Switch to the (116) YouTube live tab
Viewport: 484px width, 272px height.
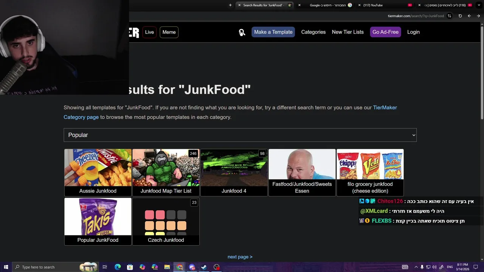point(445,5)
